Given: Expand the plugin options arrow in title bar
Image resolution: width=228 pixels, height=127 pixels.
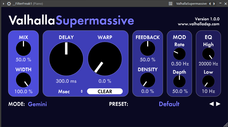Looking at the screenshot, I should (x=3, y=4).
